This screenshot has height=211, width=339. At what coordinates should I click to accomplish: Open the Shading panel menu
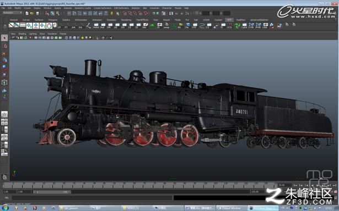click(22, 34)
